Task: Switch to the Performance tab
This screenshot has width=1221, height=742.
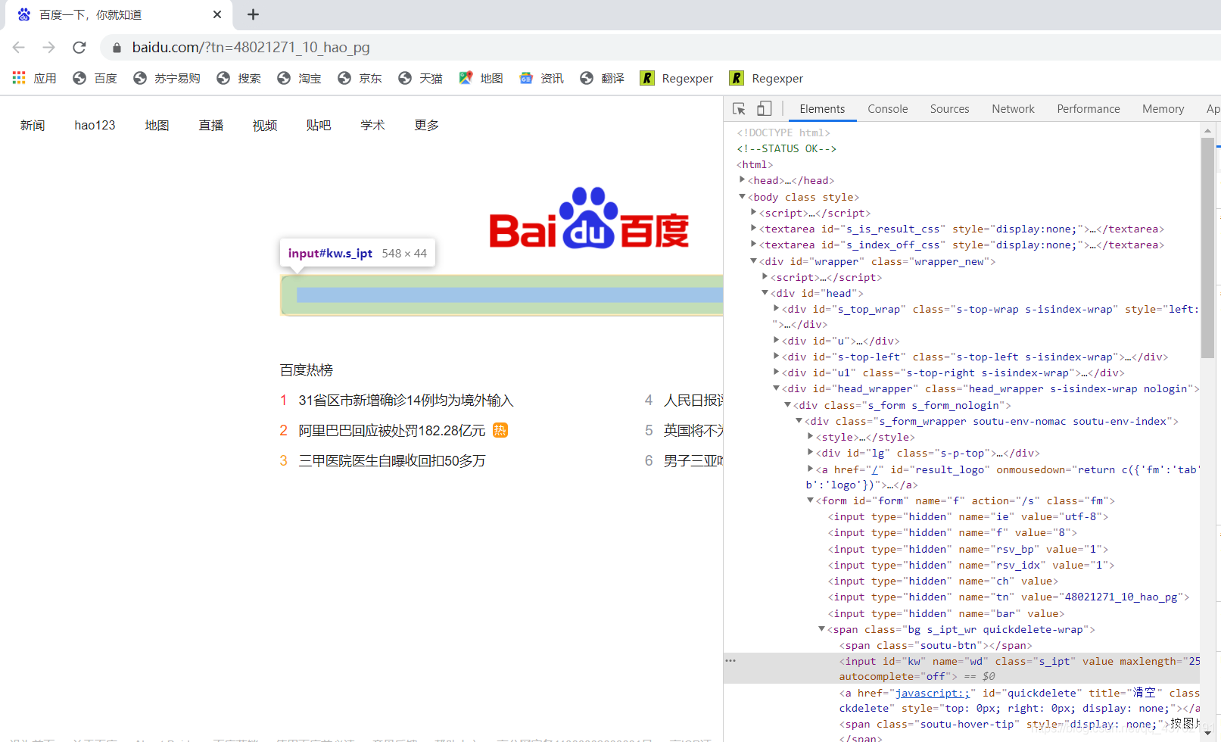Action: coord(1088,109)
